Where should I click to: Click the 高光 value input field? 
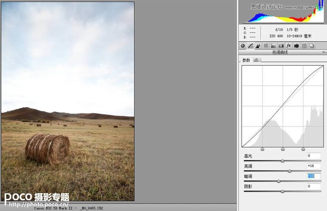click(x=313, y=156)
